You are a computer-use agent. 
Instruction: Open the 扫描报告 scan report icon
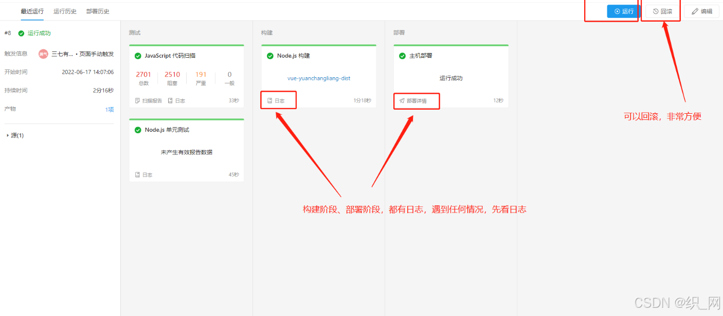137,100
